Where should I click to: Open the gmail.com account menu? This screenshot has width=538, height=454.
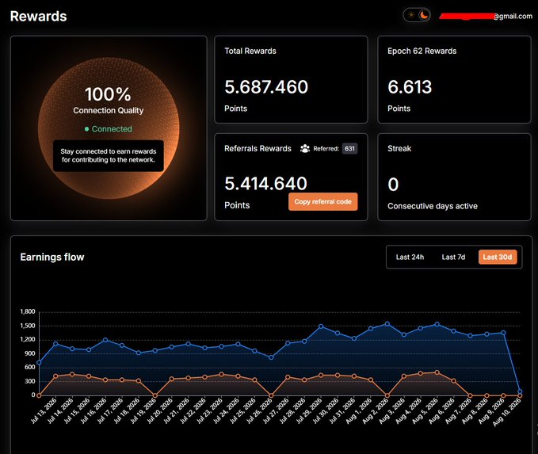tap(486, 16)
